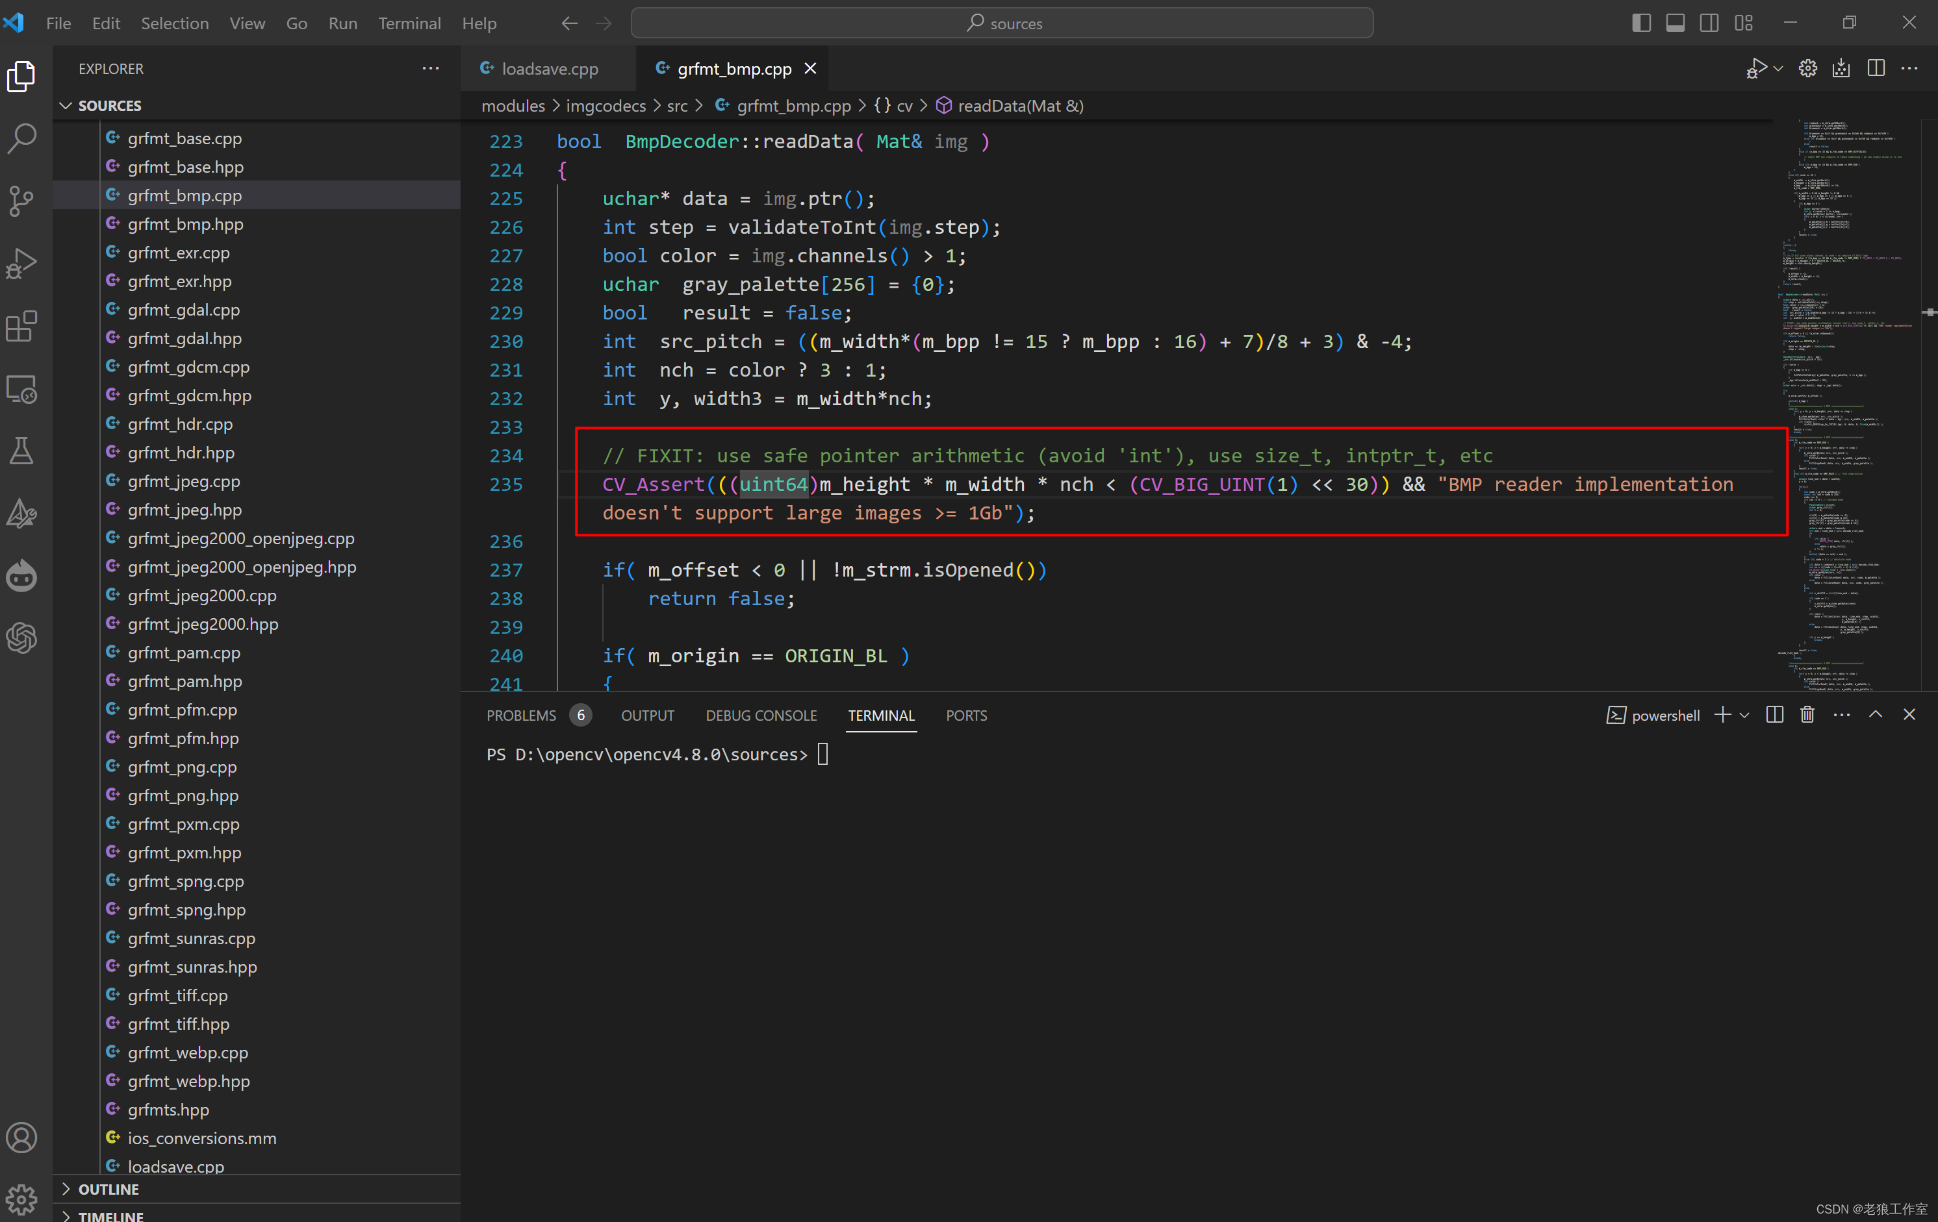Viewport: 1938px width, 1222px height.
Task: Split the editor to the right
Action: pos(1876,68)
